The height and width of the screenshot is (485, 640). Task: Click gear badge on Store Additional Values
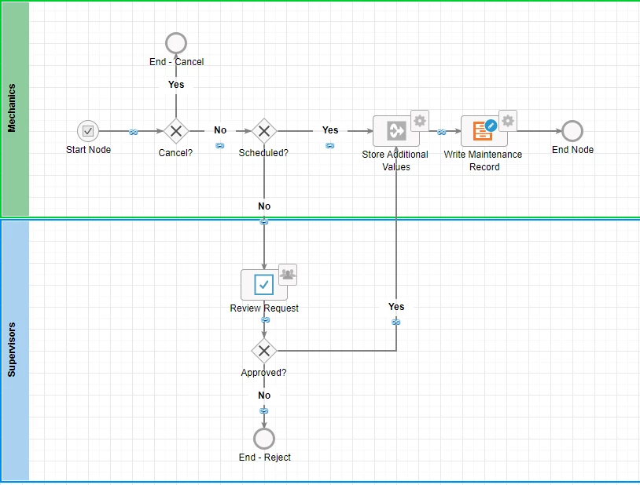(420, 121)
